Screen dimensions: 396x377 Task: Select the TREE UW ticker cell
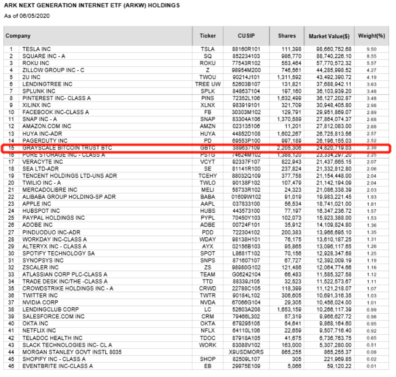(208, 84)
